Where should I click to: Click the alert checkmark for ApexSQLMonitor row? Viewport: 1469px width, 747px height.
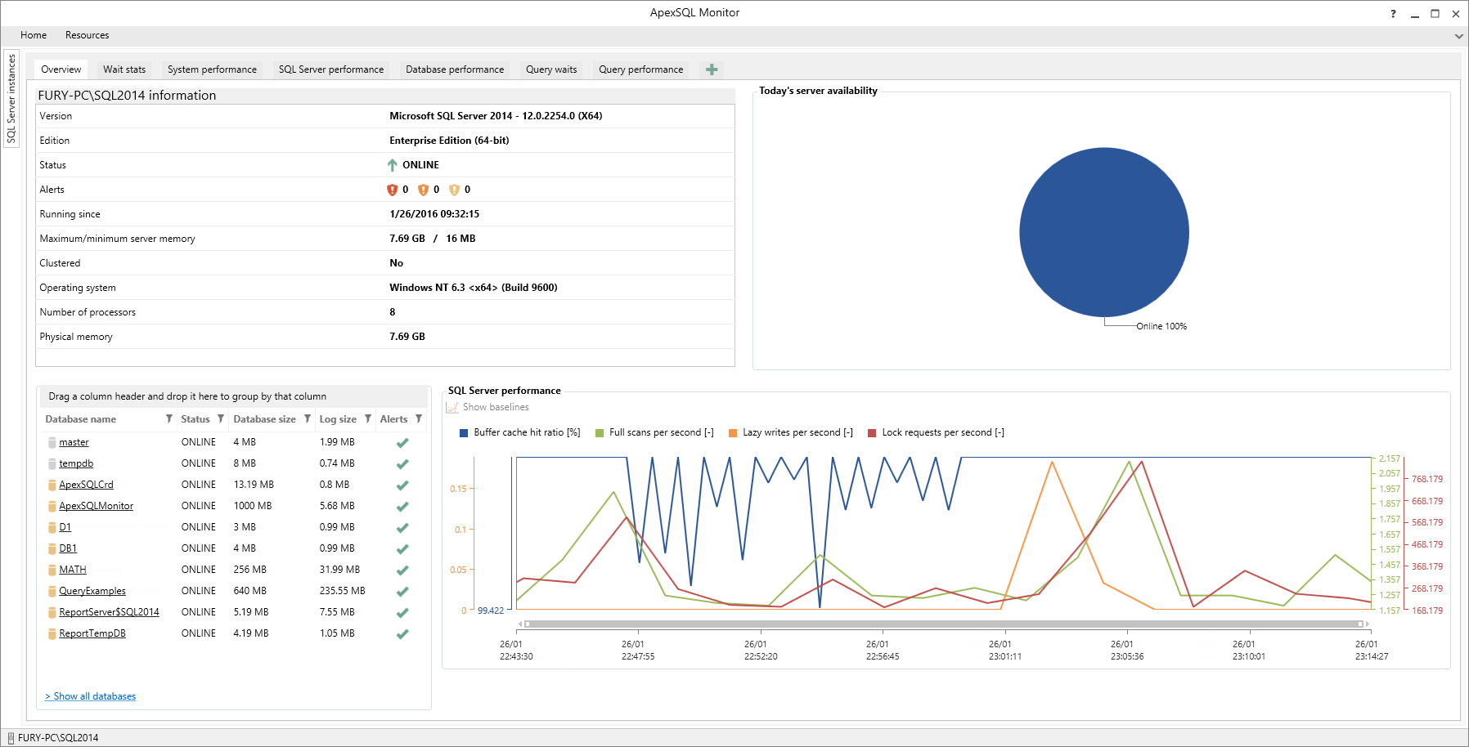pyautogui.click(x=402, y=507)
